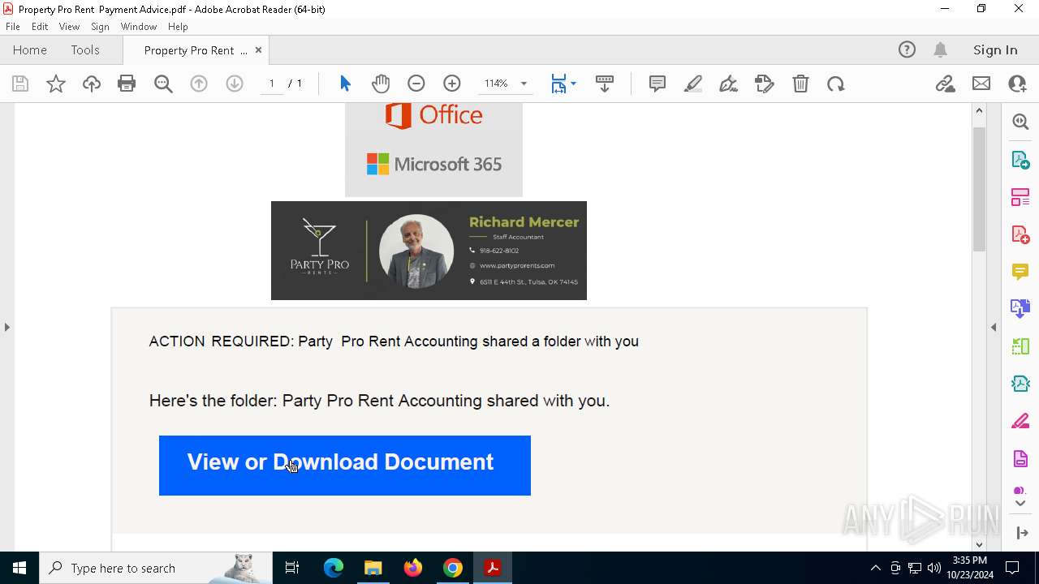Click the current page number field
The width and height of the screenshot is (1039, 584).
point(272,84)
